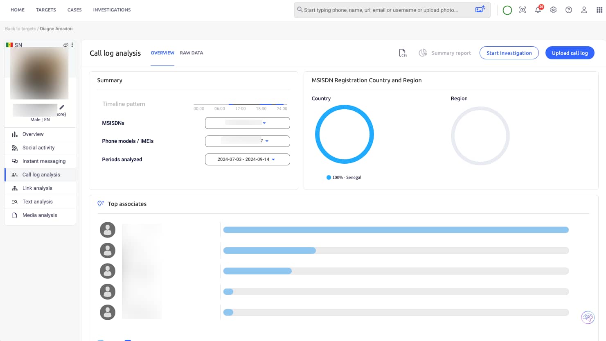Open the target three-dot options menu

[72, 45]
